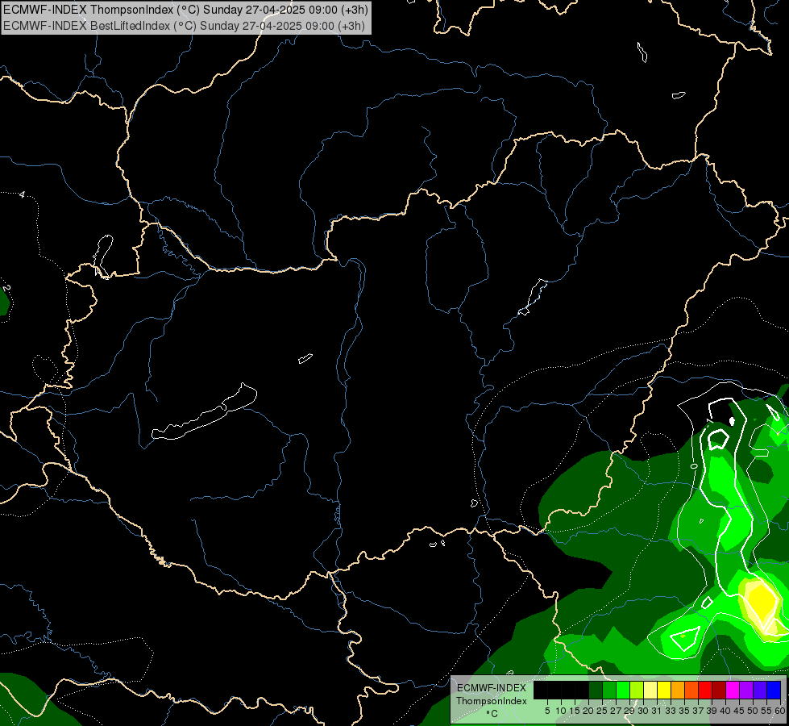Pick the yellow 31–33 legend swatch
This screenshot has width=789, height=726.
click(x=664, y=691)
